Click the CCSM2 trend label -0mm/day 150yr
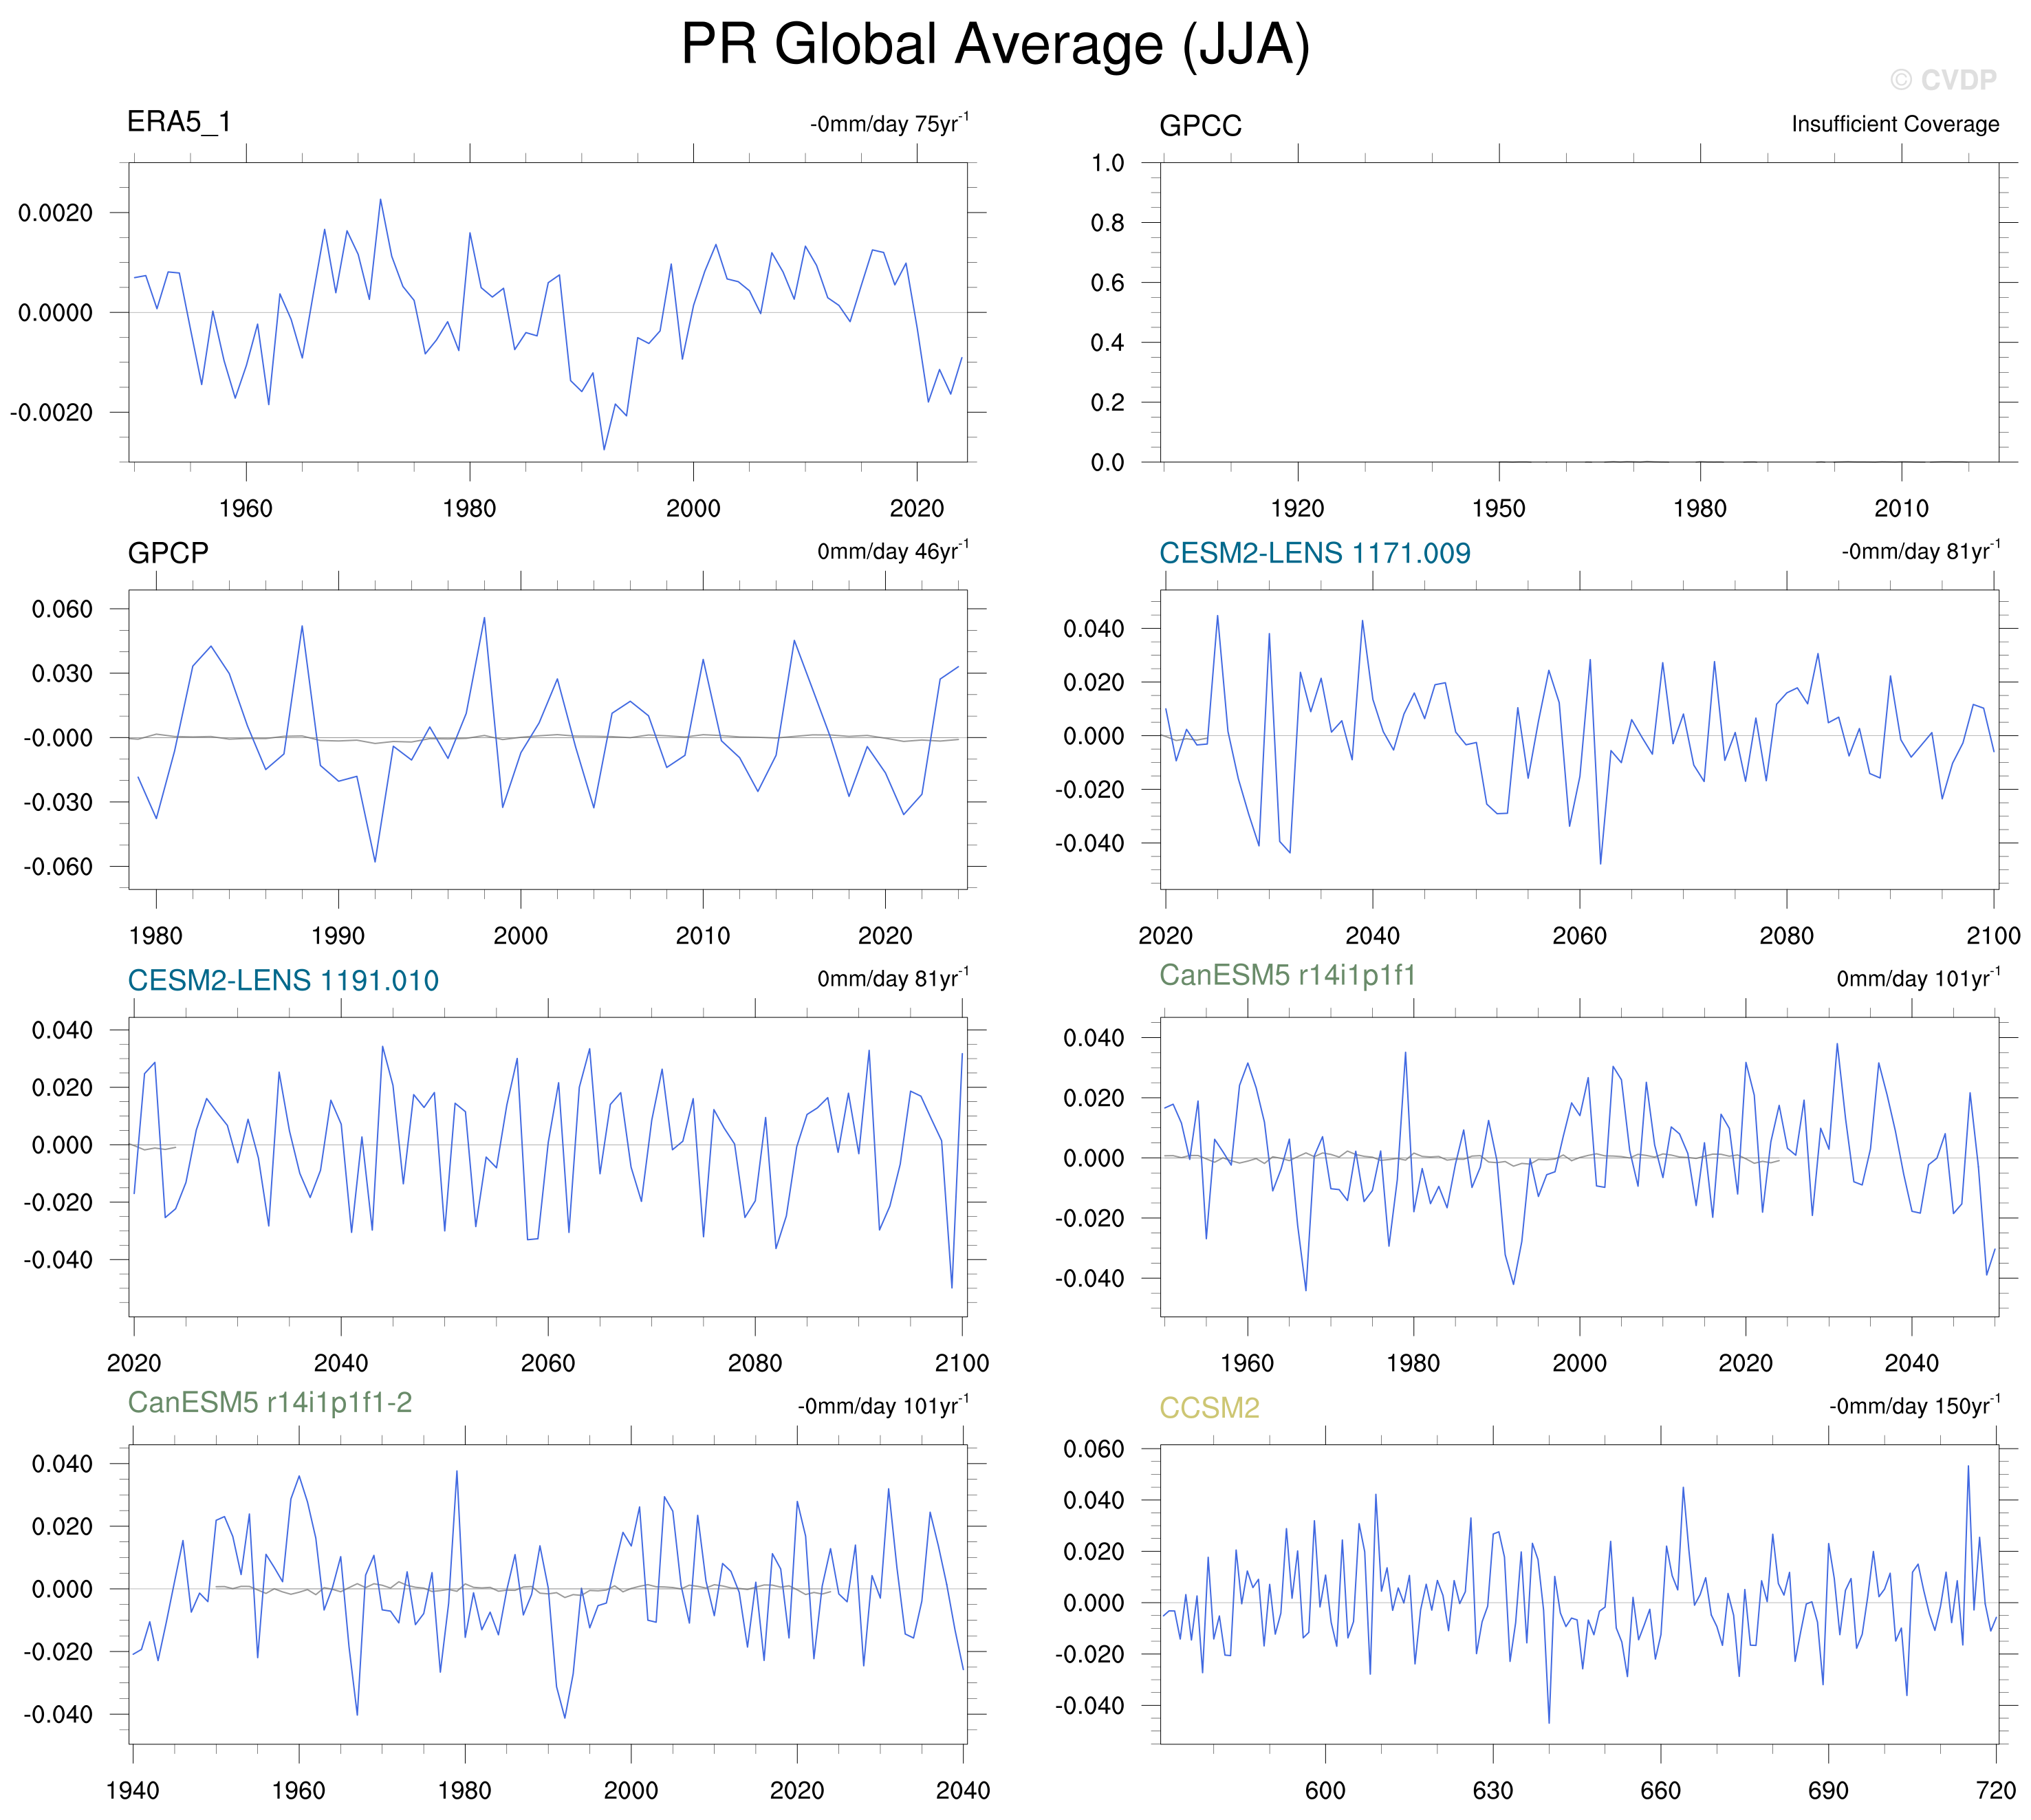 pyautogui.click(x=1913, y=1406)
